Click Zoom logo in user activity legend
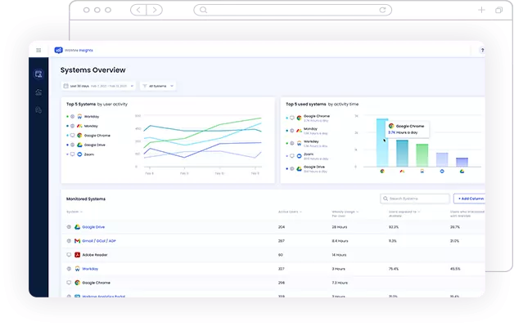This screenshot has height=326, width=514. [x=79, y=154]
